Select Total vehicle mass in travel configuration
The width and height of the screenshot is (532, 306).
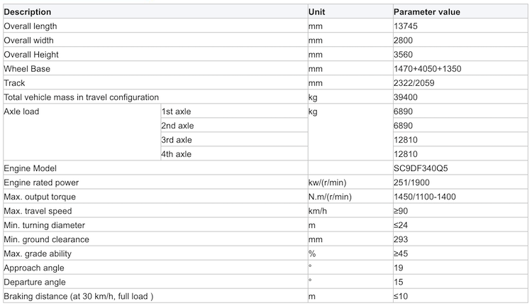tap(81, 97)
